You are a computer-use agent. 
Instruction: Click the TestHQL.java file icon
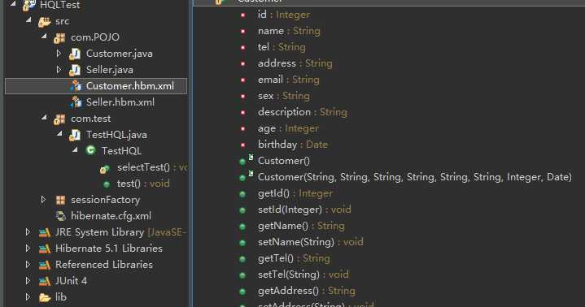[x=75, y=135]
